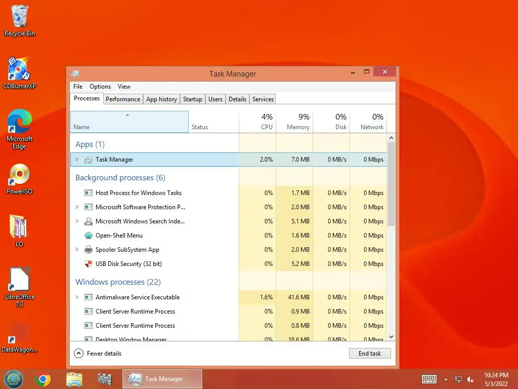Click the process list scrollbar thumb
Screen dimensions: 518x389
391,184
